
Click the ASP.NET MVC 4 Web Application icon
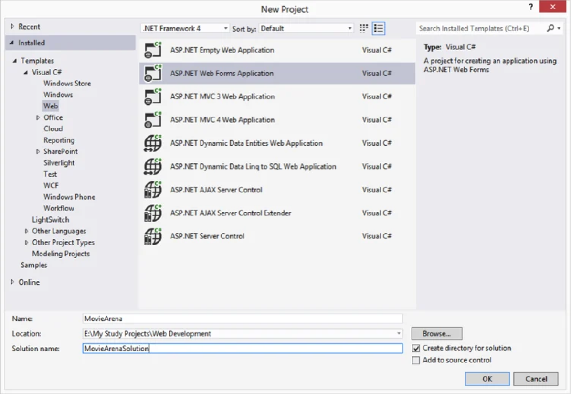pyautogui.click(x=153, y=120)
